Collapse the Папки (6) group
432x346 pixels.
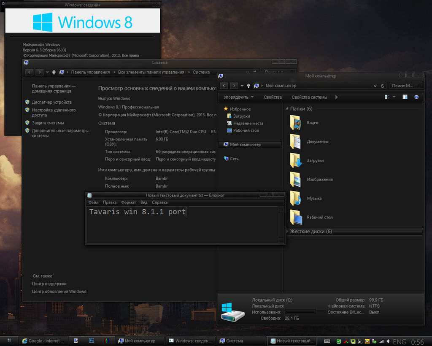coord(287,109)
